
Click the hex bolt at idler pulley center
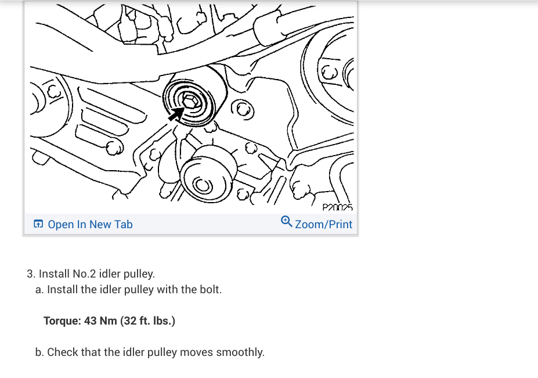(x=189, y=102)
